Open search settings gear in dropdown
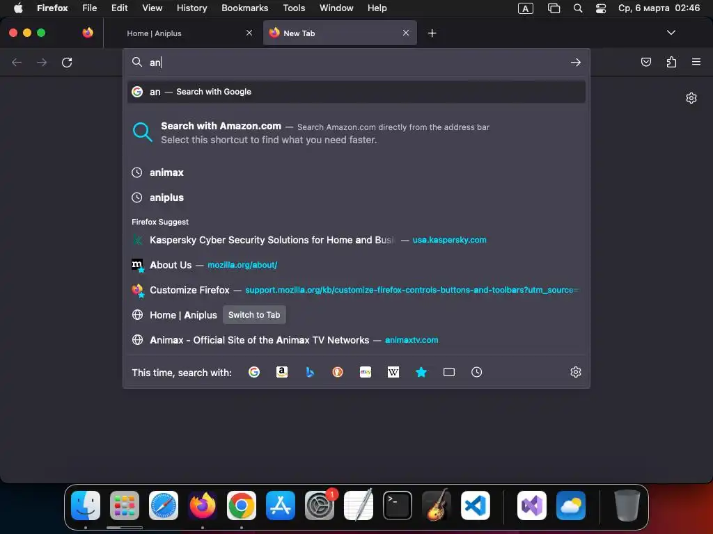The width and height of the screenshot is (713, 534). 576,372
